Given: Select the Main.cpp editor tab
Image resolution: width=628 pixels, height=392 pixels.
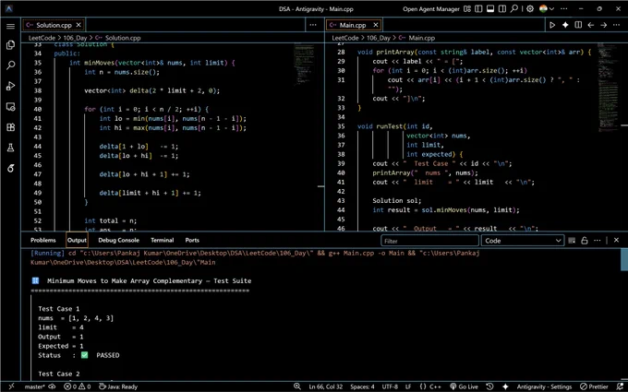Looking at the screenshot, I should (353, 25).
